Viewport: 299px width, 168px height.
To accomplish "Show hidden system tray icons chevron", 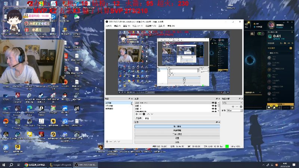I will pyautogui.click(x=263, y=165).
